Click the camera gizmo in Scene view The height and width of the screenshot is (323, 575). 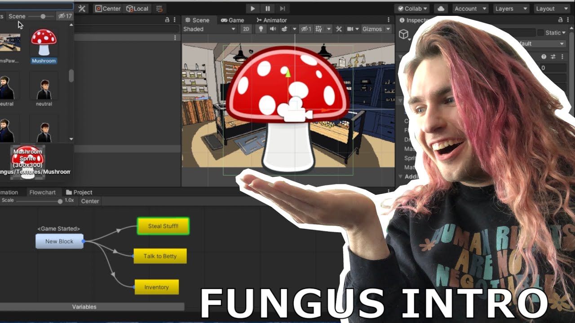click(x=295, y=110)
